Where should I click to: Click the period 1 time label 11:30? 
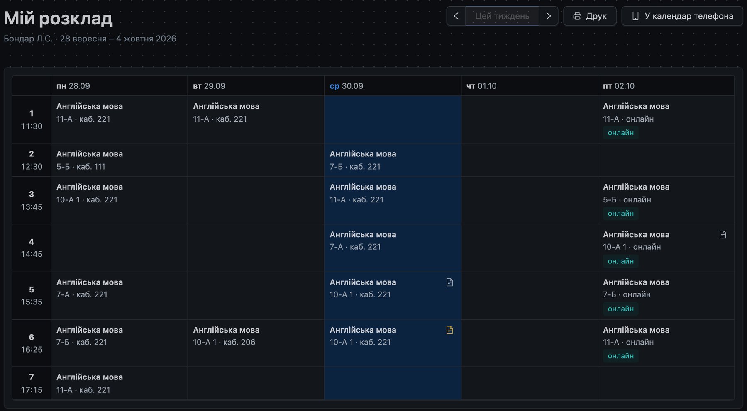32,126
